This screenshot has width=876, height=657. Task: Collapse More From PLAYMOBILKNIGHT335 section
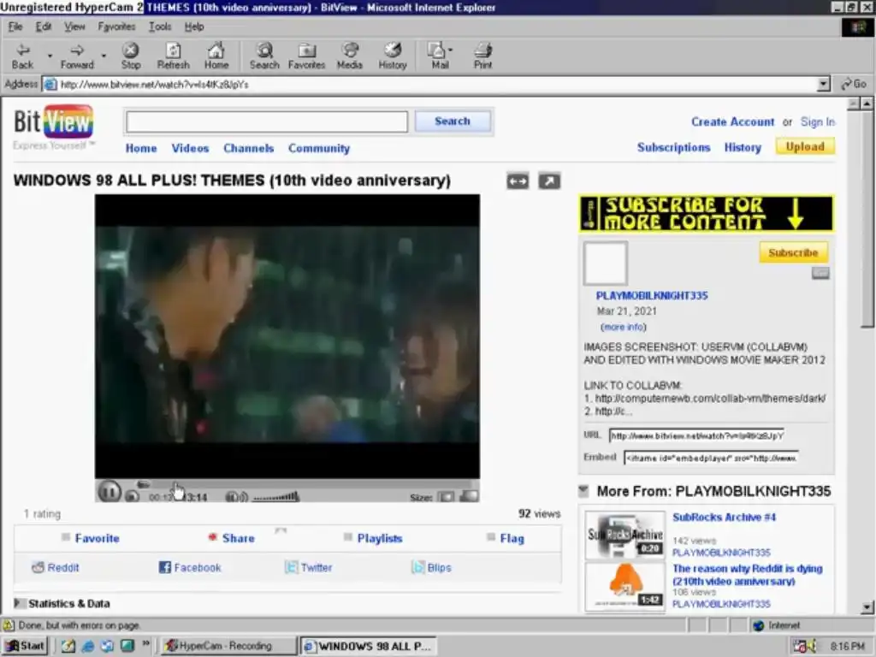click(583, 491)
